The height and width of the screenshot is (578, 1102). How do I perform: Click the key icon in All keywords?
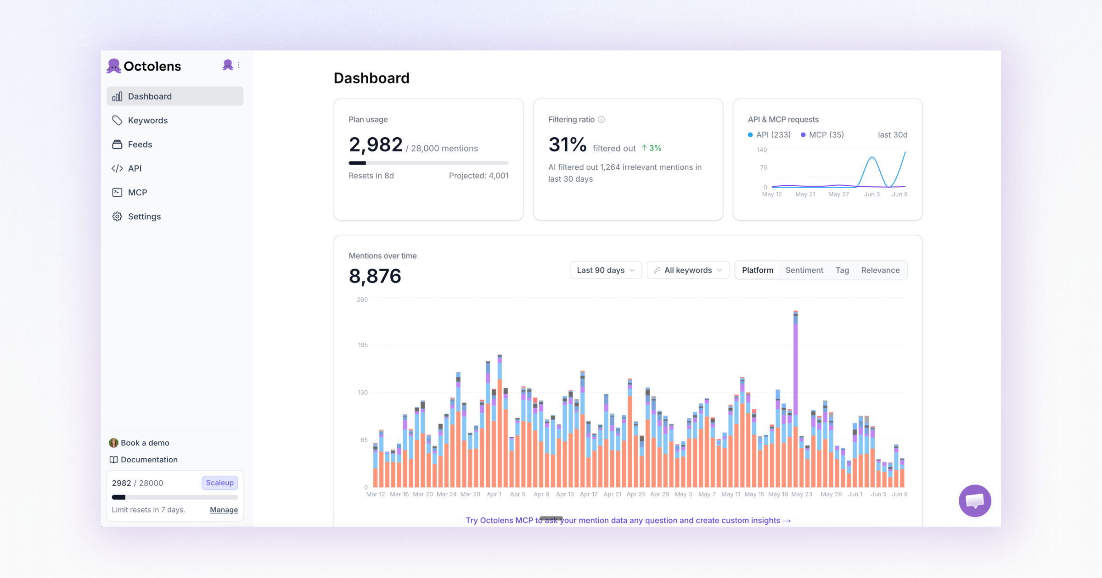click(657, 270)
